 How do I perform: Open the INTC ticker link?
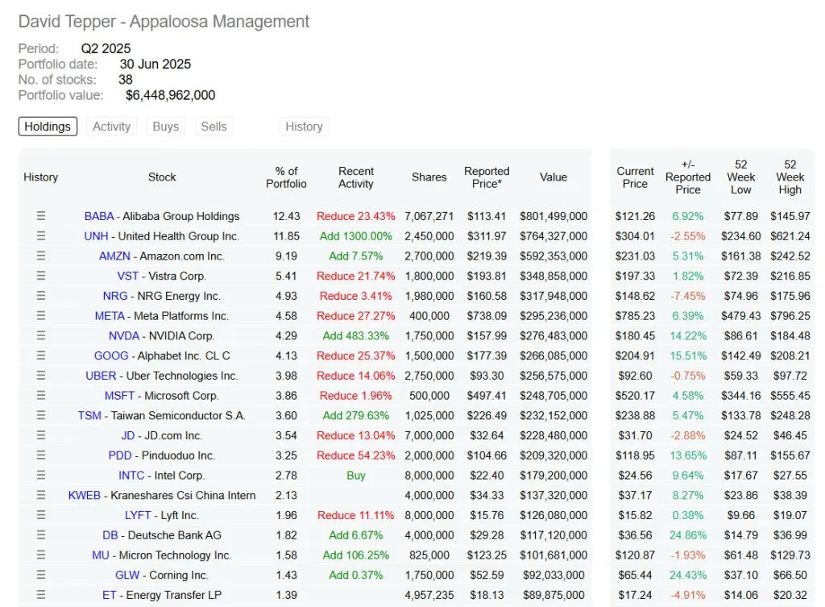coord(131,476)
